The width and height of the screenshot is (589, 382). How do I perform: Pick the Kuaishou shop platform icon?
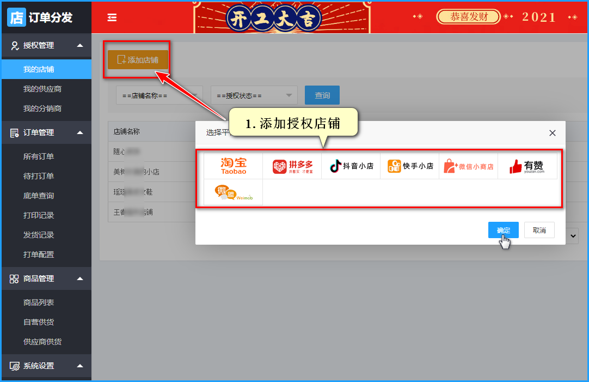pyautogui.click(x=410, y=166)
